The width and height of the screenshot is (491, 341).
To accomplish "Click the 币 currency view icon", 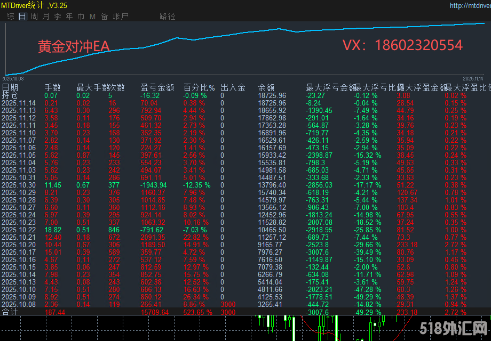I will point(81,17).
